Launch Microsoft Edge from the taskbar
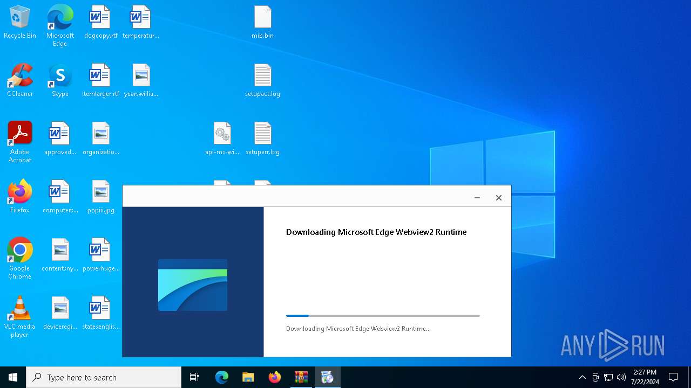 point(222,377)
